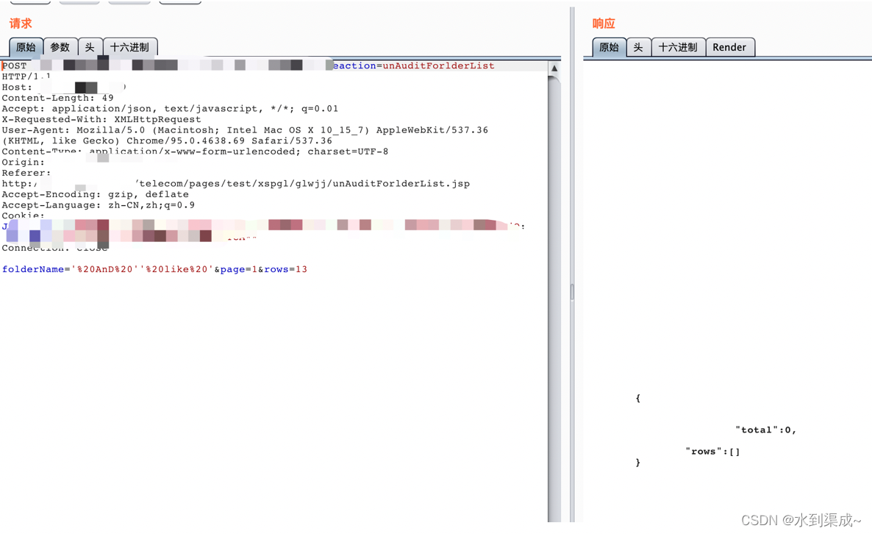Screen dimensions: 872x534
Task: Switch to the request 原始 tab
Action: point(26,47)
